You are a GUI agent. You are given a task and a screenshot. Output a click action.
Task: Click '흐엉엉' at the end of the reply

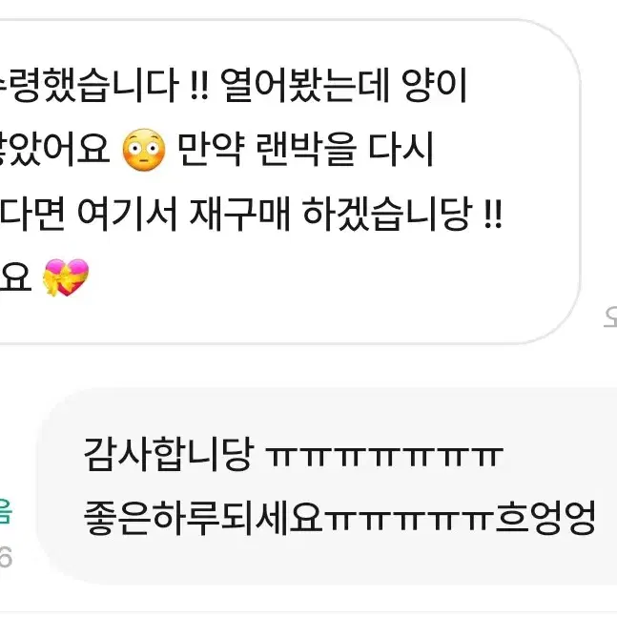[x=545, y=518]
